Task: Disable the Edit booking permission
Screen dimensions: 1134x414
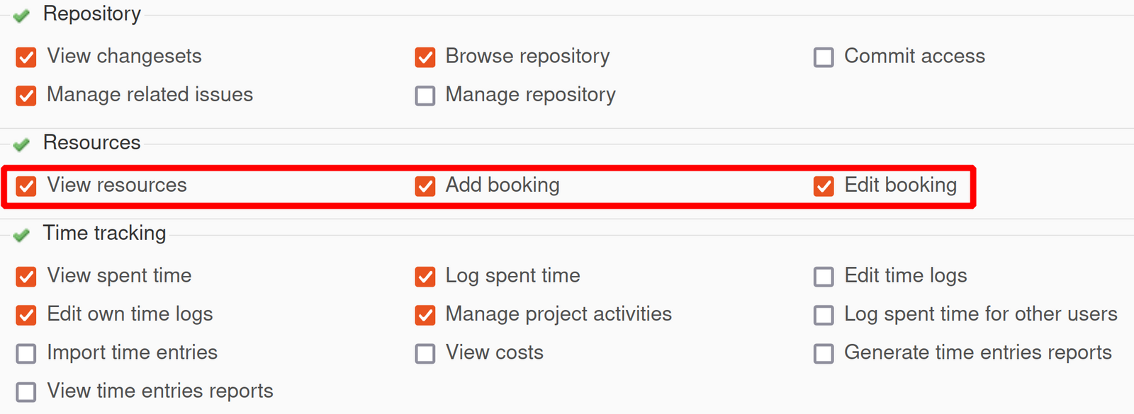Action: (x=824, y=186)
